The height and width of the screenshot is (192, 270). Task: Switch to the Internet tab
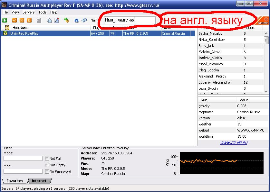(39, 181)
